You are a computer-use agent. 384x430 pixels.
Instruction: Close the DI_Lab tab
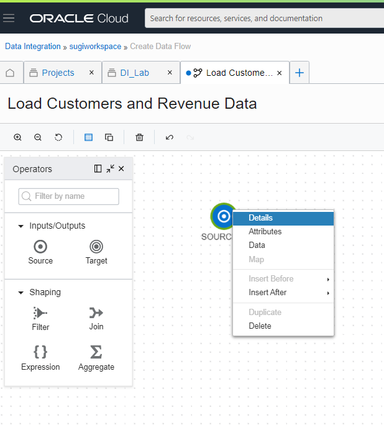pyautogui.click(x=170, y=73)
